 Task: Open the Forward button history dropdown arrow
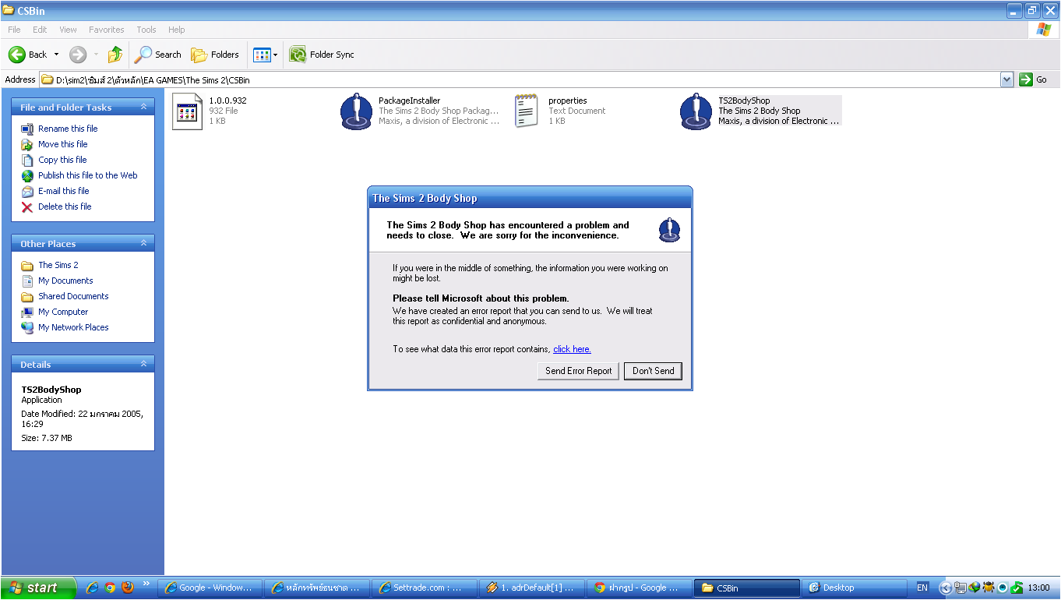coord(96,55)
